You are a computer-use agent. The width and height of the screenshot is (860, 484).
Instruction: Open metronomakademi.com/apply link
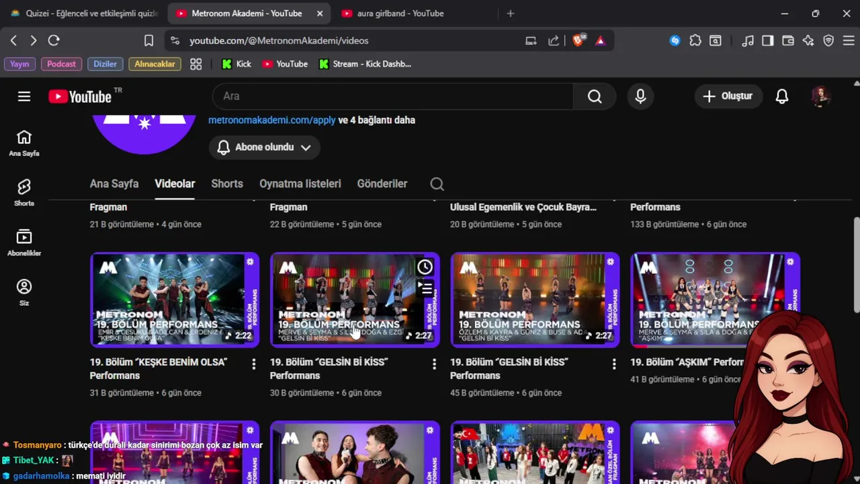(x=271, y=120)
